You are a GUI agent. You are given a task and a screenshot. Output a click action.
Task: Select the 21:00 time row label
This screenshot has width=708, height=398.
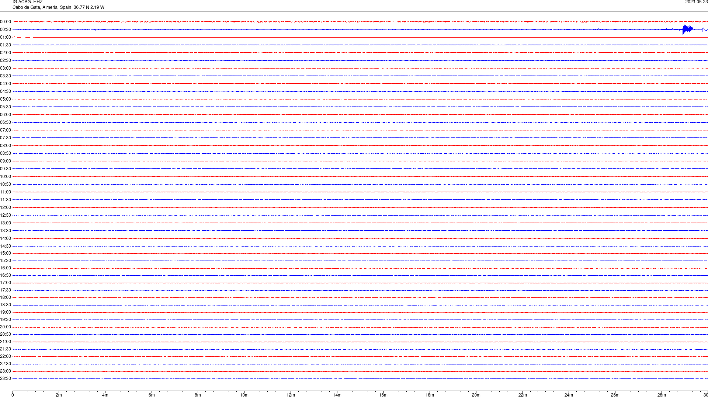pyautogui.click(x=6, y=342)
